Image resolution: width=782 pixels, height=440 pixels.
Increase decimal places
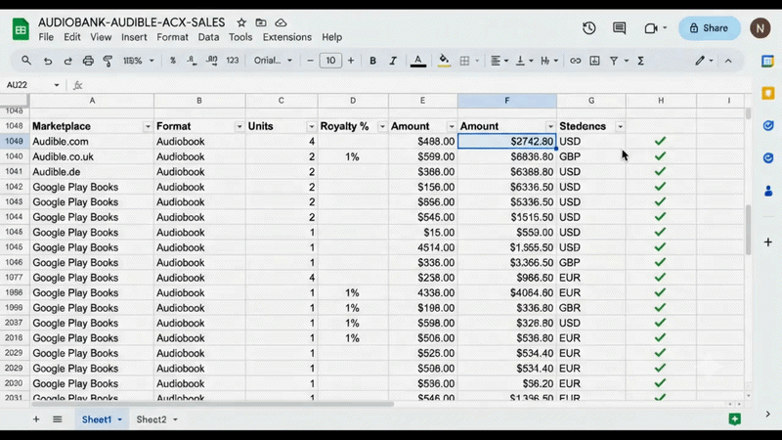click(x=212, y=61)
